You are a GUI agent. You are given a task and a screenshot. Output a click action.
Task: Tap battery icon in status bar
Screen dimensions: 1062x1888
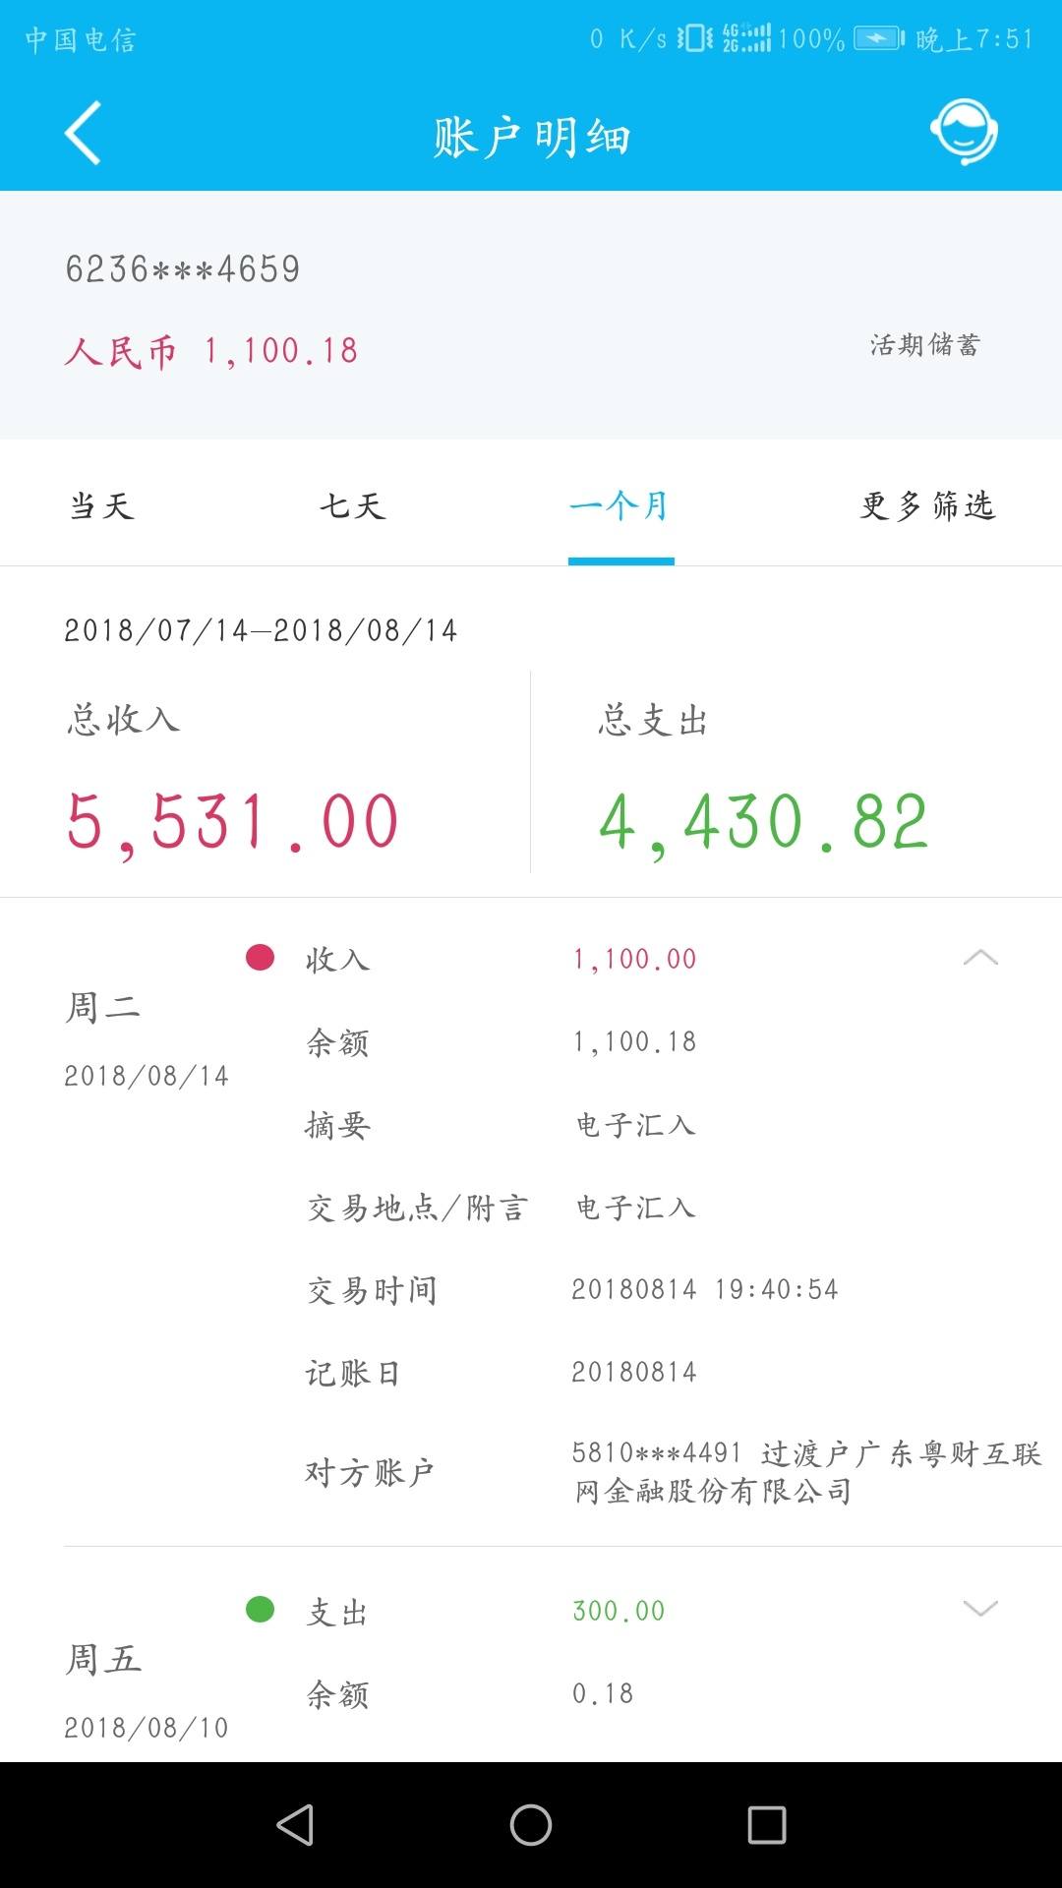click(x=879, y=38)
